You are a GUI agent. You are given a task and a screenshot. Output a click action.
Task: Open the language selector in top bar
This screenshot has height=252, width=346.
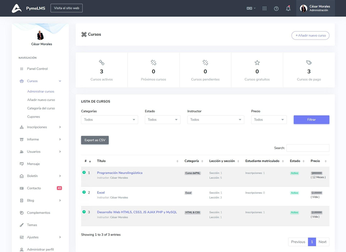click(x=251, y=8)
